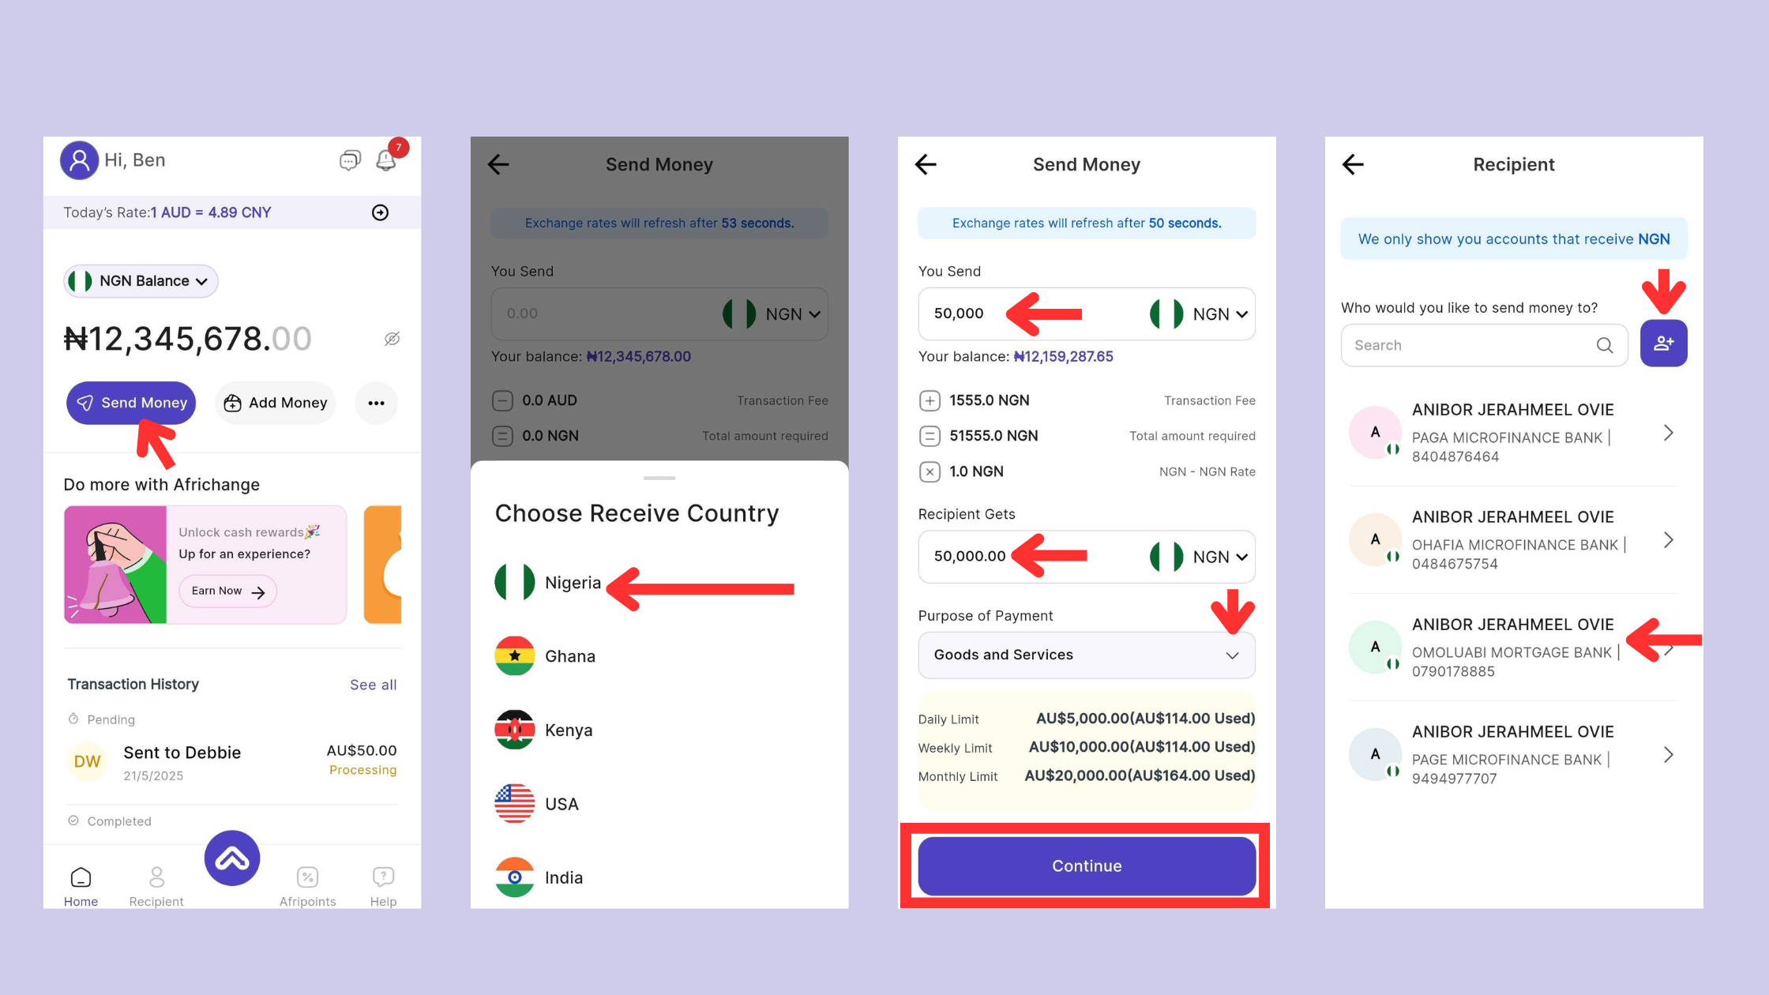Viewport: 1769px width, 995px height.
Task: Go back from the Recipient screen
Action: [x=1353, y=164]
